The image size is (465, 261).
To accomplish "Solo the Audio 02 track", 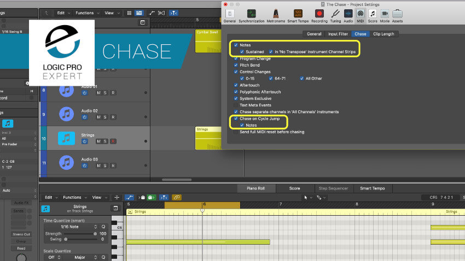I will click(105, 117).
